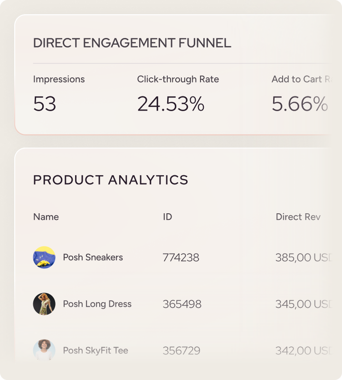Image resolution: width=342 pixels, height=380 pixels.
Task: Click the Product Analytics heading
Action: [111, 180]
